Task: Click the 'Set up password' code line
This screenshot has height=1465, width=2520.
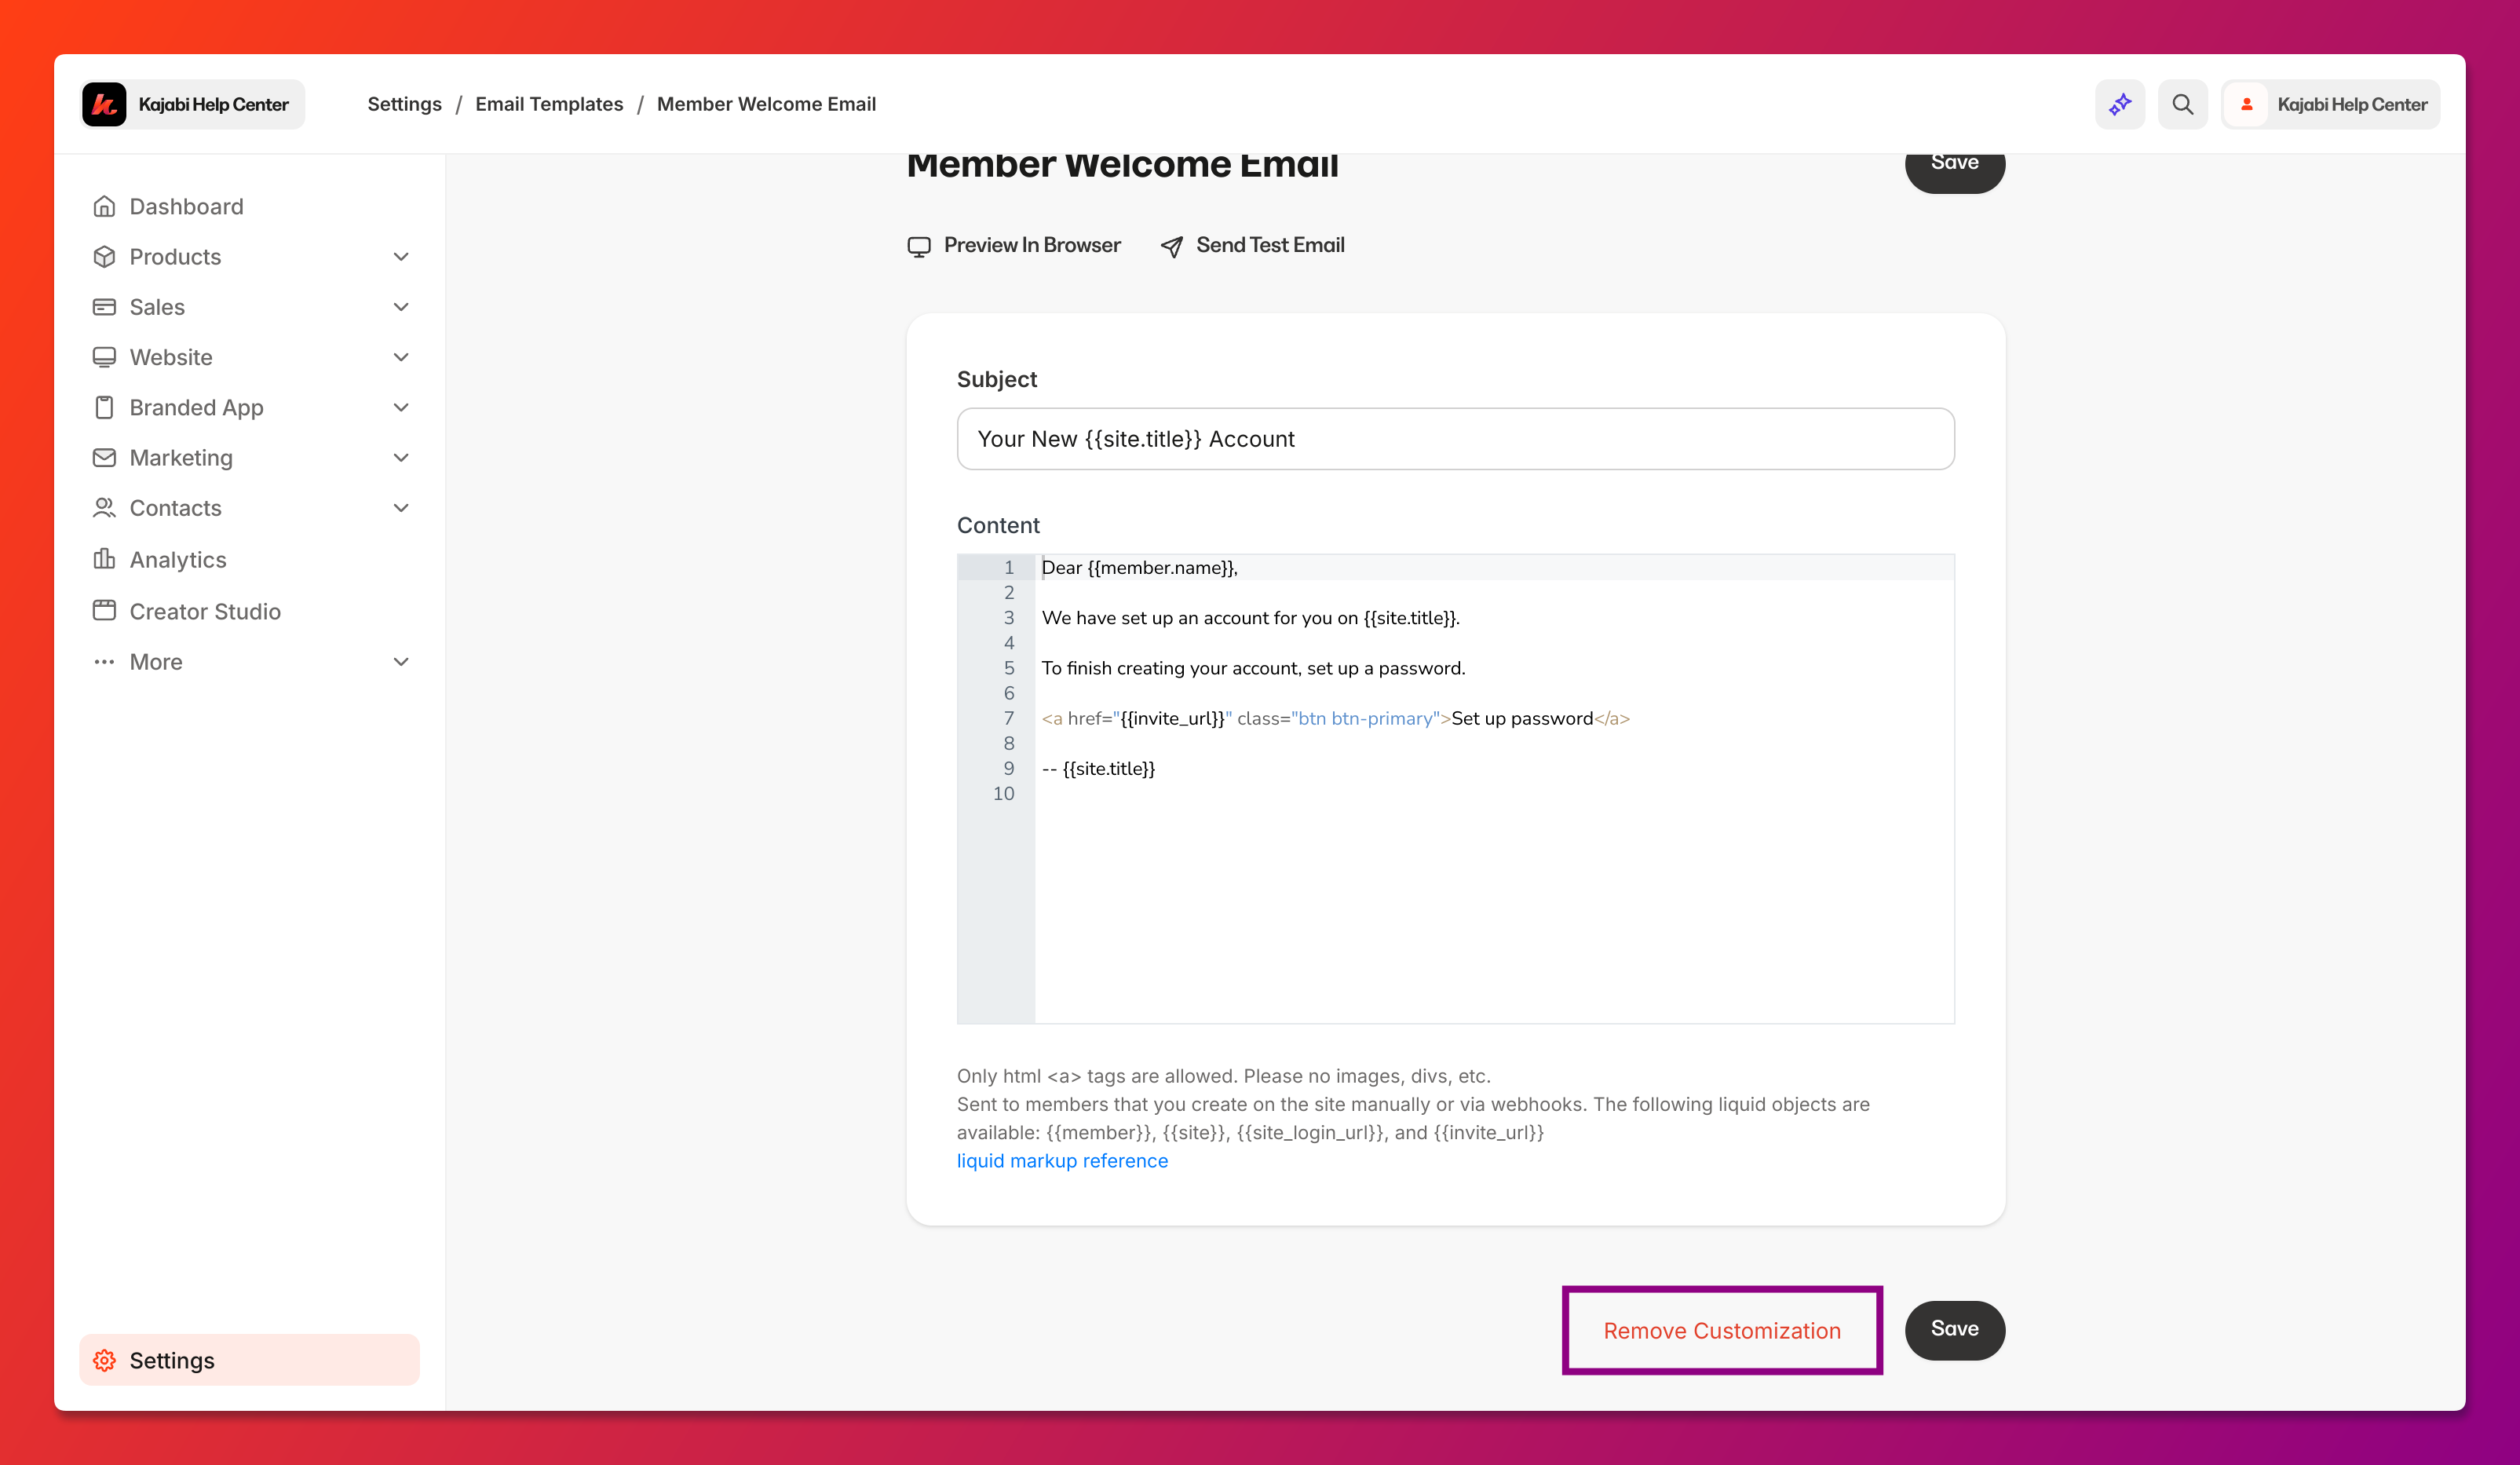Action: [x=1335, y=719]
